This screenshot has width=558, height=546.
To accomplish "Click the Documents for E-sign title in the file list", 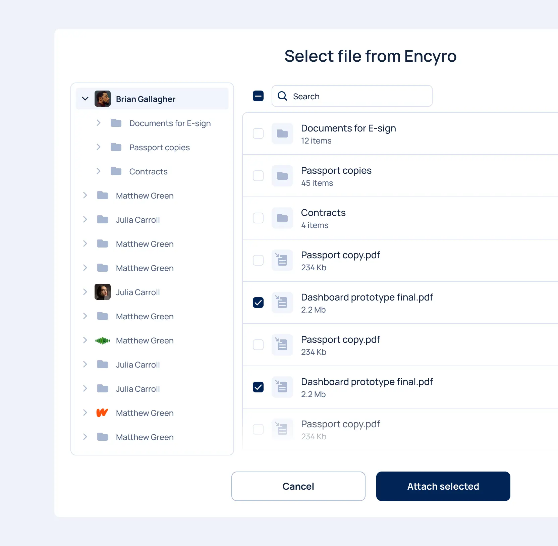I will pos(348,128).
